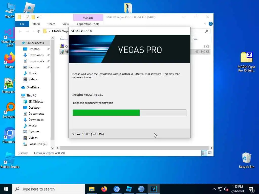Click the Chromium taskbar icon
This screenshot has width=259, height=194.
click(116, 189)
